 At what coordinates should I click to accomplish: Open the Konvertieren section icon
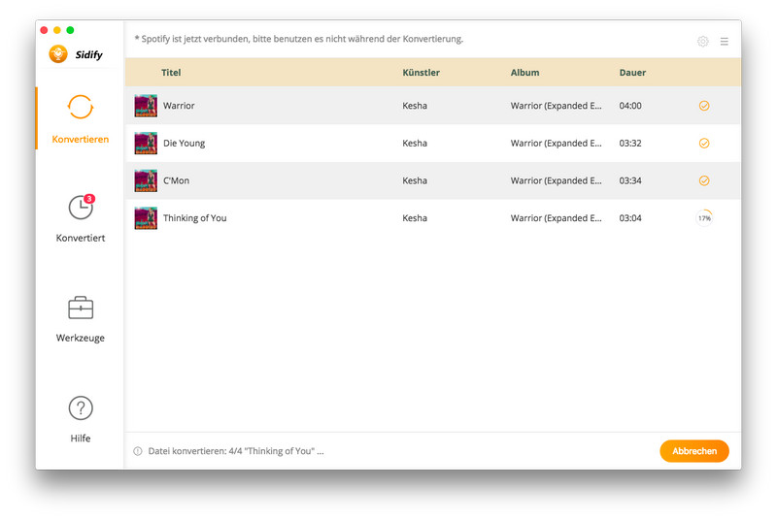[81, 107]
